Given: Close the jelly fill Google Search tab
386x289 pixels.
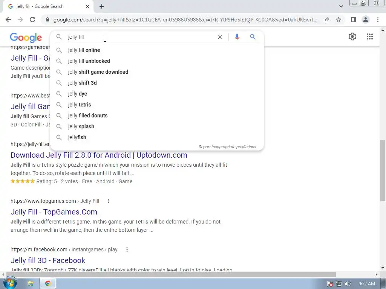Looking at the screenshot, I should (x=87, y=6).
